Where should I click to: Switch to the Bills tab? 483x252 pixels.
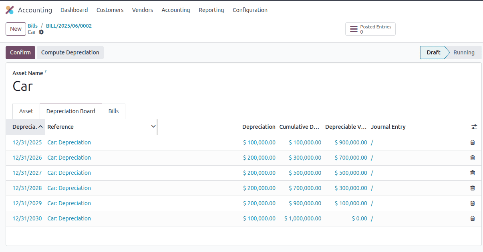click(113, 111)
